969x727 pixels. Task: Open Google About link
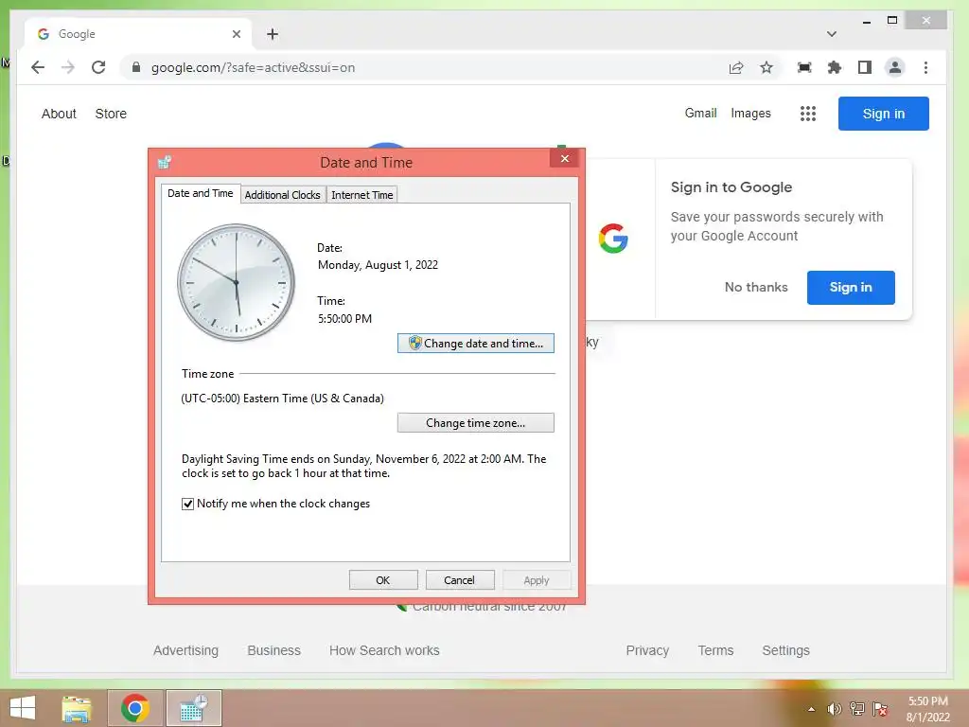tap(59, 114)
